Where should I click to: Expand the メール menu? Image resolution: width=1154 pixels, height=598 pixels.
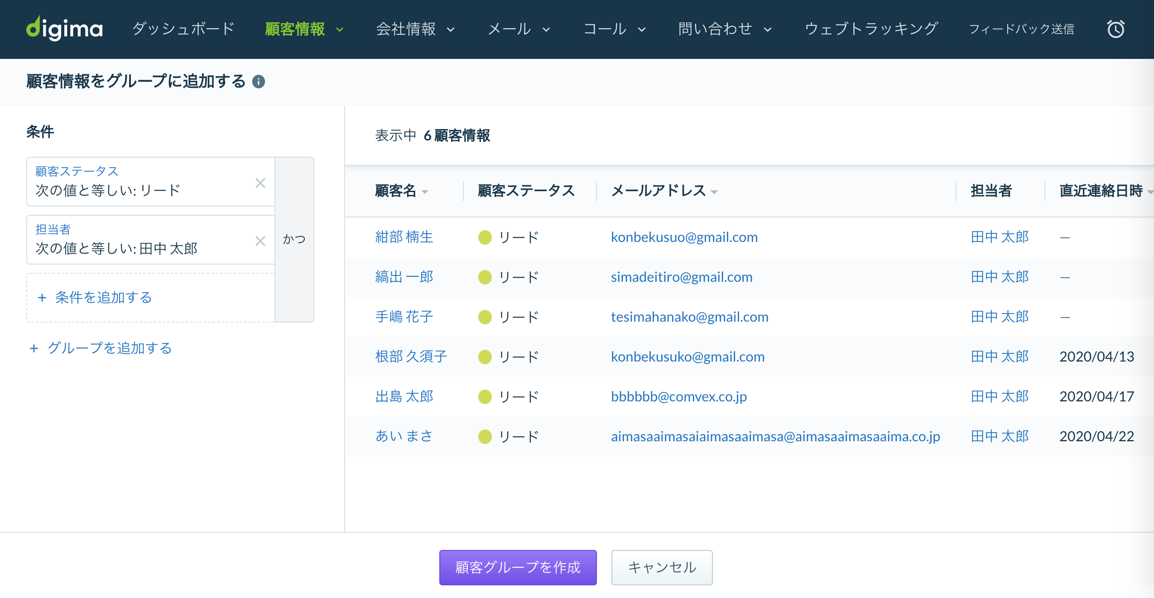[x=519, y=29]
